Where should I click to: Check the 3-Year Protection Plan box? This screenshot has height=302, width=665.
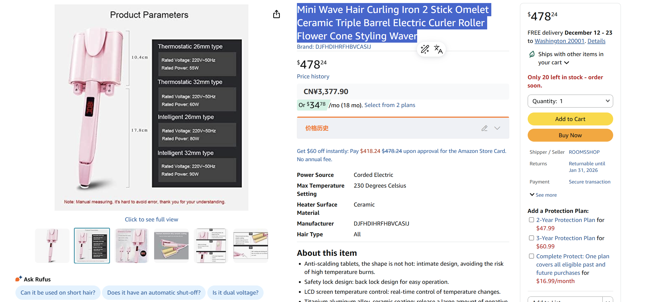click(531, 238)
